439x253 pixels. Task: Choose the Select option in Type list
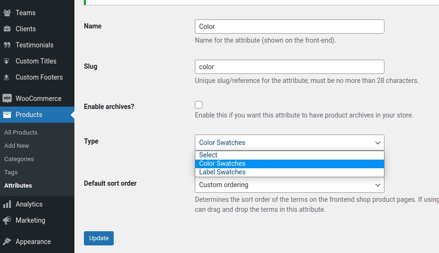208,155
